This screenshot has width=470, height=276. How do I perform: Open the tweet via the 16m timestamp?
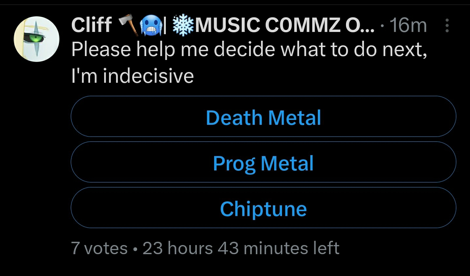(408, 25)
